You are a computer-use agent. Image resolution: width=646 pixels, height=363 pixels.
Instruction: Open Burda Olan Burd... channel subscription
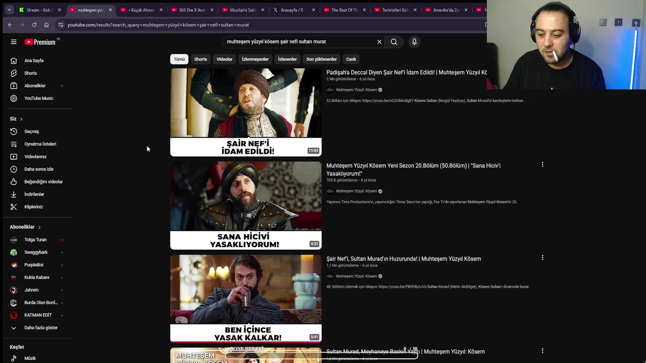pyautogui.click(x=40, y=303)
